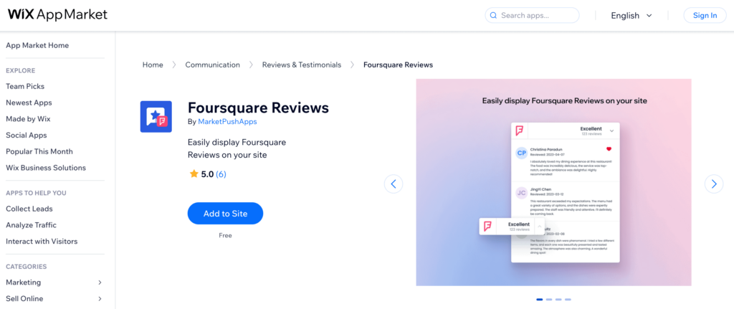Click the Free price label
Image resolution: width=734 pixels, height=309 pixels.
[x=225, y=235]
